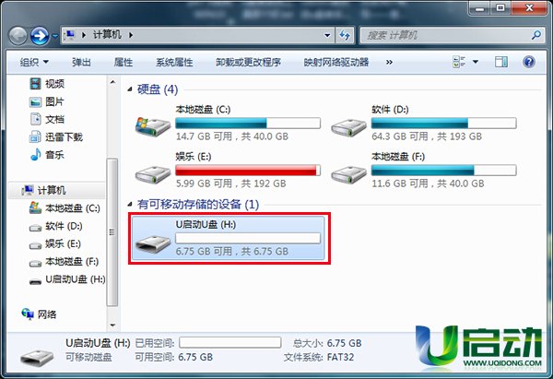Collapse the 硬盘 (4) group
The image size is (553, 379).
pyautogui.click(x=130, y=89)
